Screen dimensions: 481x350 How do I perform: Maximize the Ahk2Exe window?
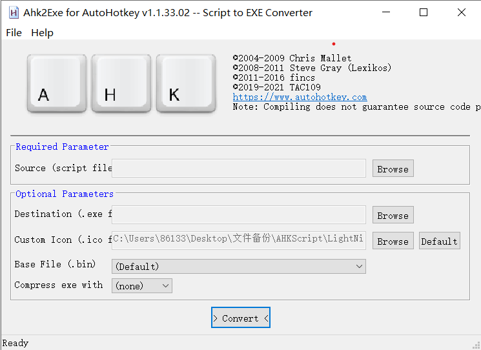pos(424,12)
